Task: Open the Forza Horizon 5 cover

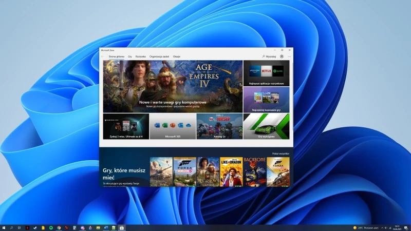Action: click(185, 172)
